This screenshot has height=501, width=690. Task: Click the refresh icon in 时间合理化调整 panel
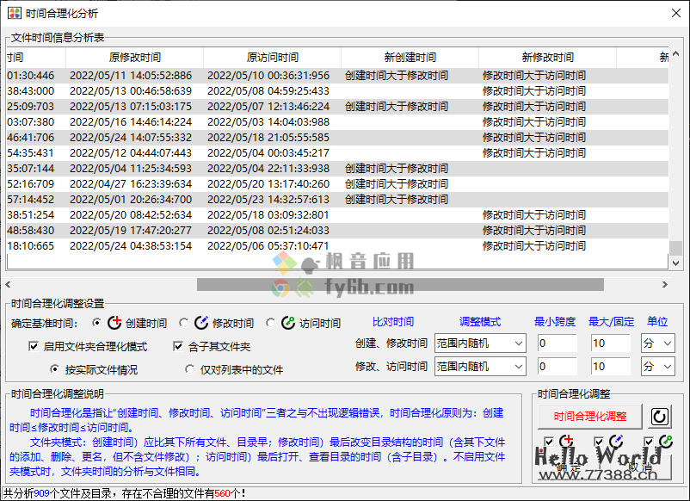[x=660, y=417]
